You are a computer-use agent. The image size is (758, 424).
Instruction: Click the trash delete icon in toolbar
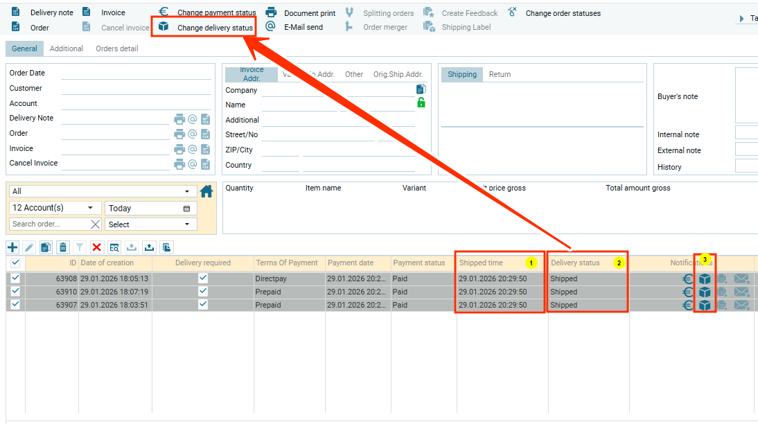pos(63,247)
